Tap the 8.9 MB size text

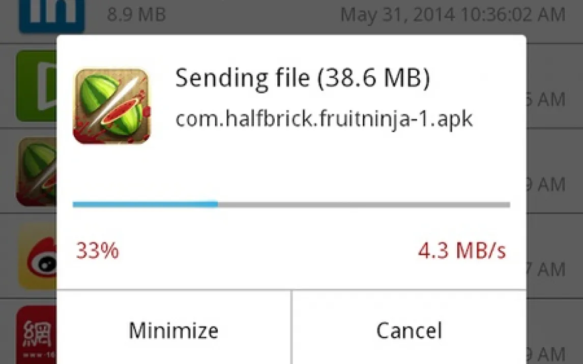(136, 15)
